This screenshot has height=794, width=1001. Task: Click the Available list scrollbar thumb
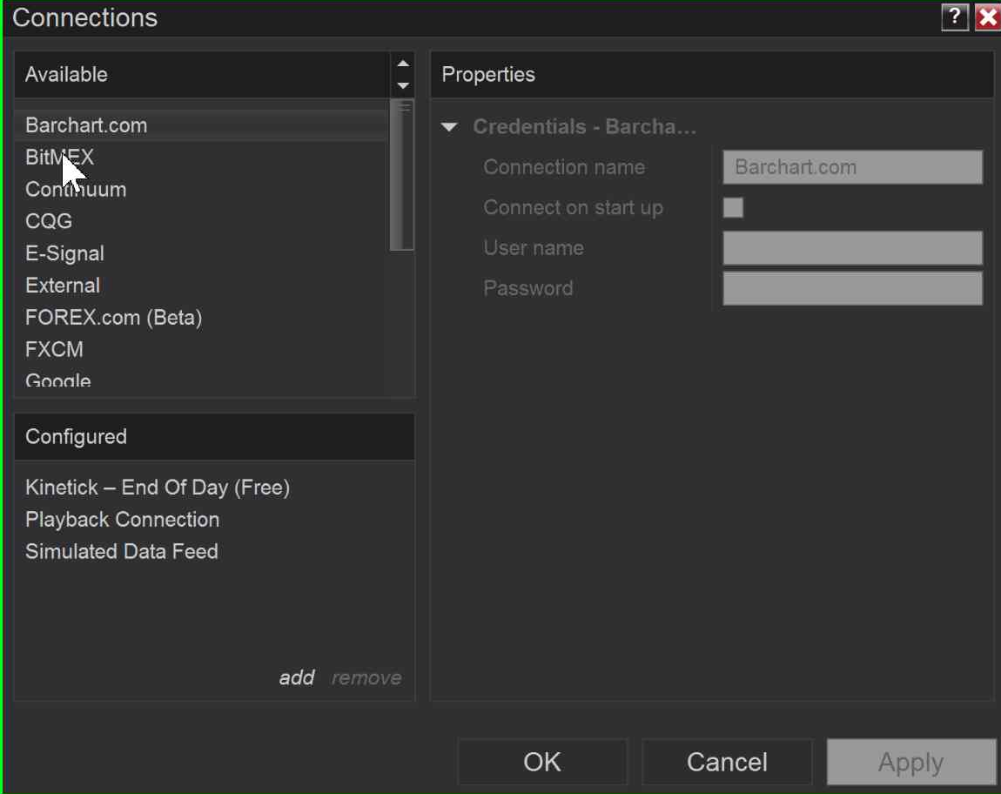(402, 175)
